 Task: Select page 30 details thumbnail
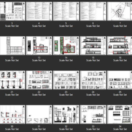pos(13,114)
